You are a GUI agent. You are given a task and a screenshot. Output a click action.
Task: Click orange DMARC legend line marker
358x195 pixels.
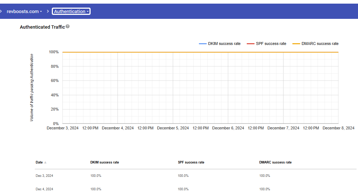coord(296,44)
